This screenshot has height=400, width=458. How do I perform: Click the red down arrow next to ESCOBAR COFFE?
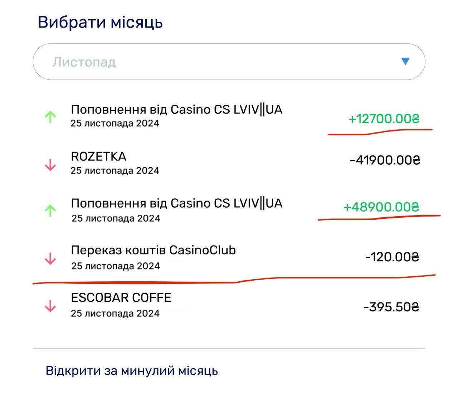50,306
